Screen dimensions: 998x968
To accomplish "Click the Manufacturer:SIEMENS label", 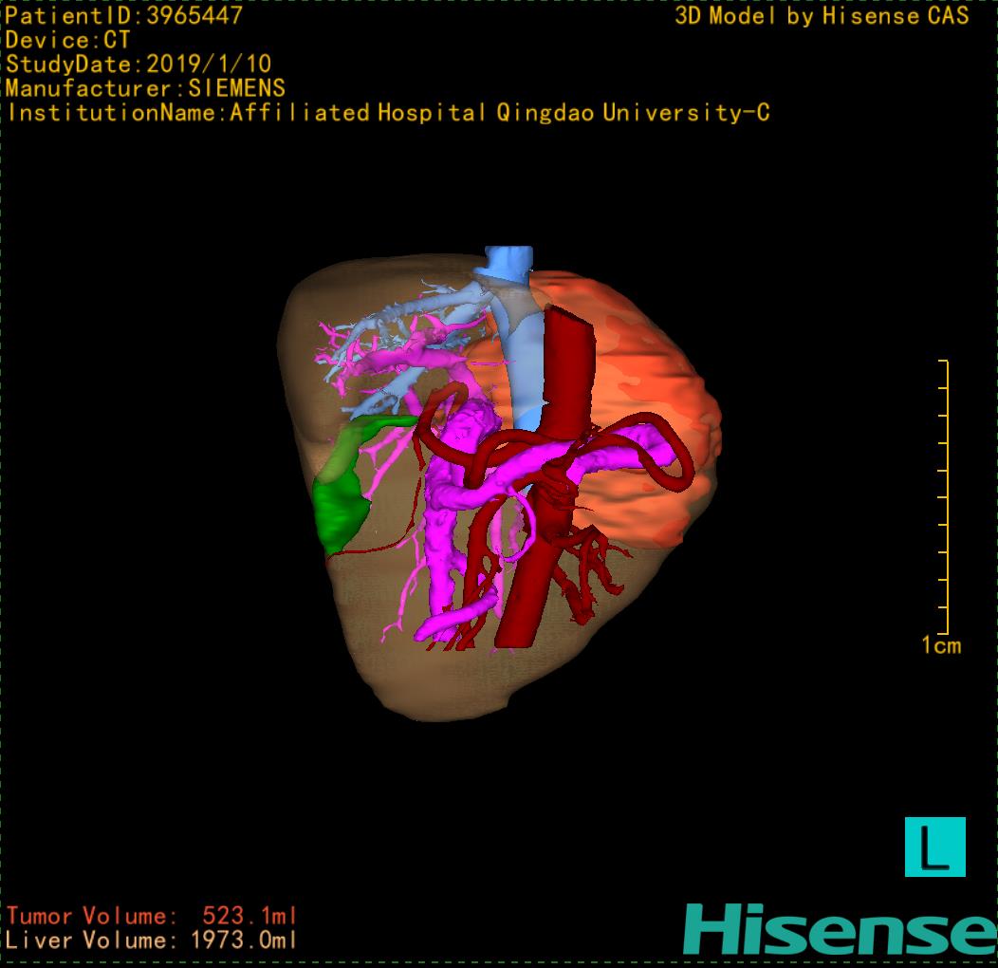I will (x=145, y=89).
